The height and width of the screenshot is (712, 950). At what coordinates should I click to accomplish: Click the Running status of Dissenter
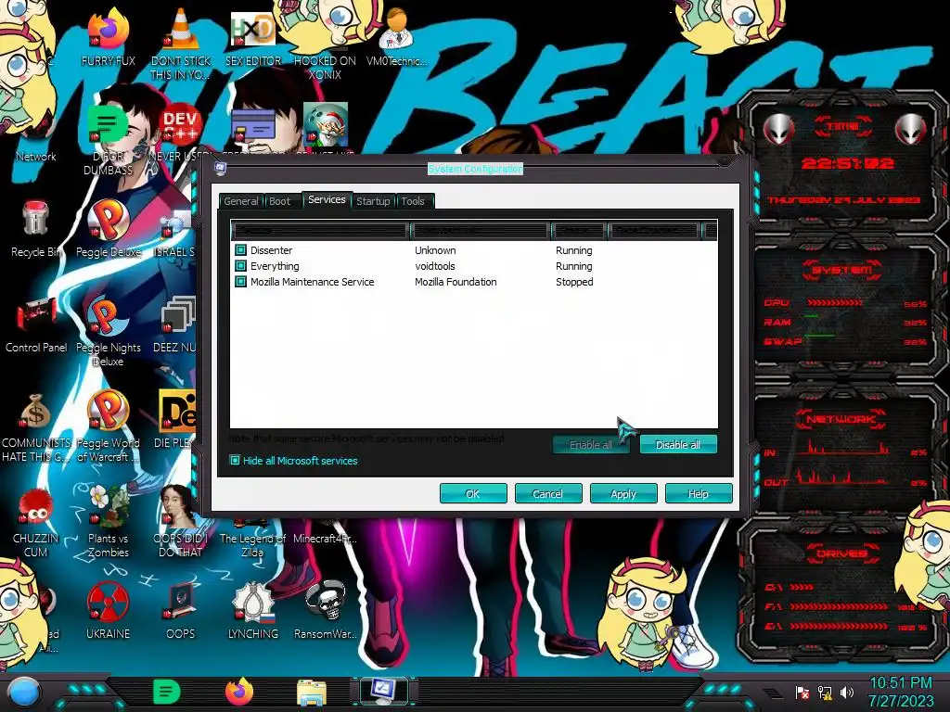(x=573, y=250)
